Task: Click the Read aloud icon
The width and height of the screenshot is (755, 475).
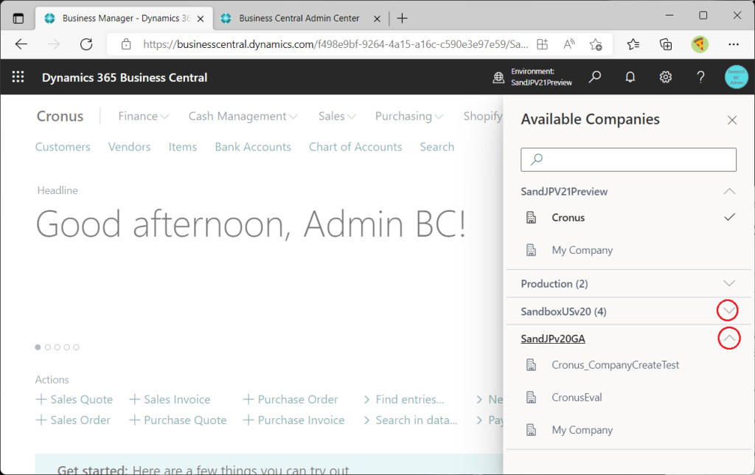Action: coord(569,44)
